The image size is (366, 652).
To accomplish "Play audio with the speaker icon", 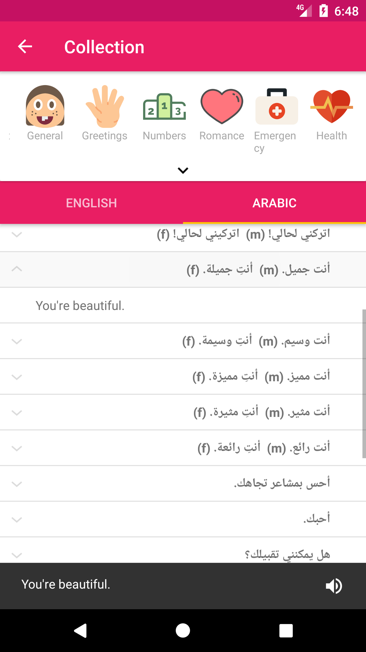I will [x=334, y=586].
